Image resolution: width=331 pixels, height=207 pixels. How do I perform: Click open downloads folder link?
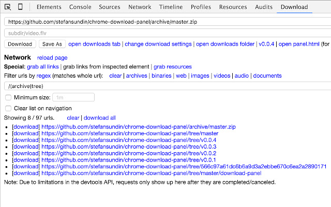point(225,44)
